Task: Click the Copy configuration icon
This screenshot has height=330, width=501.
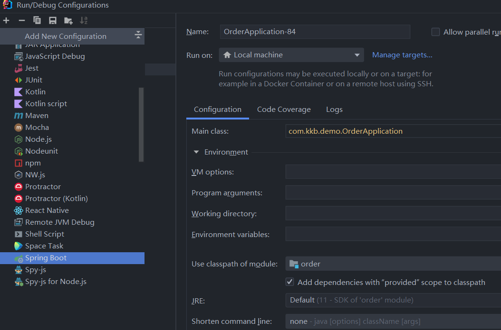Action: 37,21
